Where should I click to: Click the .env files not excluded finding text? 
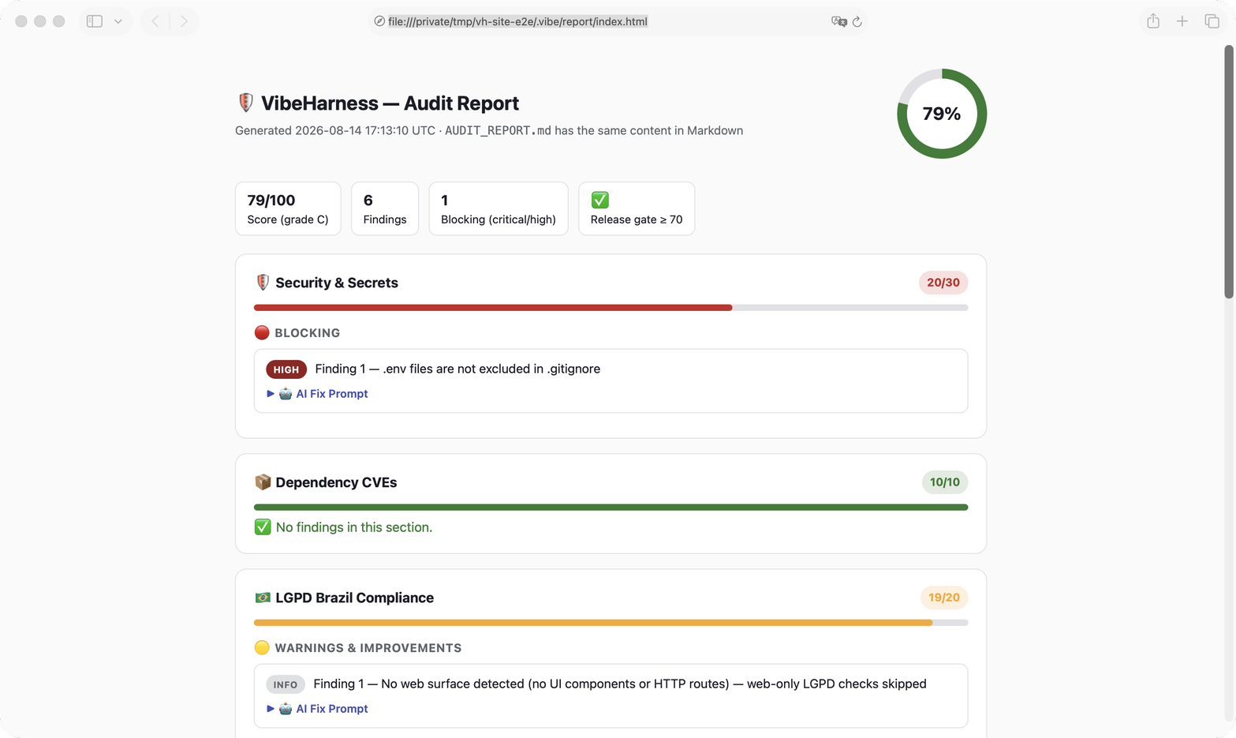pos(457,369)
